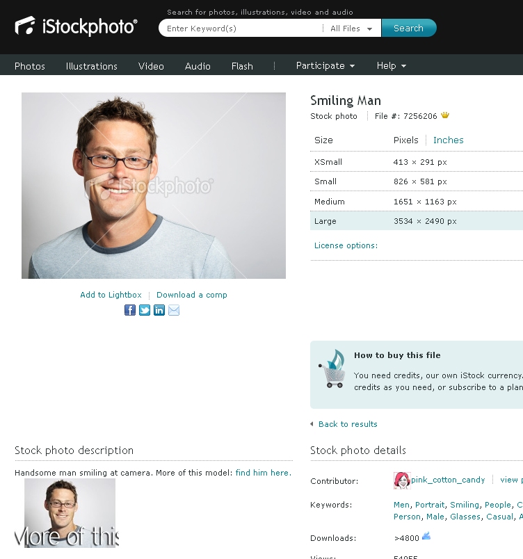Expand the Participate menu

click(x=325, y=65)
